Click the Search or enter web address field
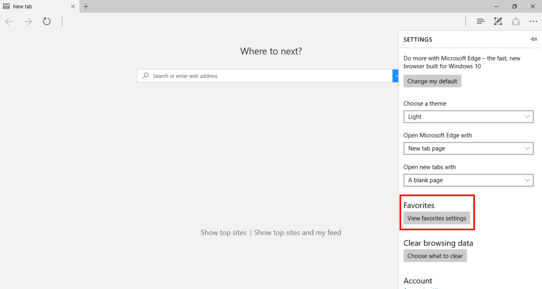Screen dimensions: 542x289 coord(265,76)
